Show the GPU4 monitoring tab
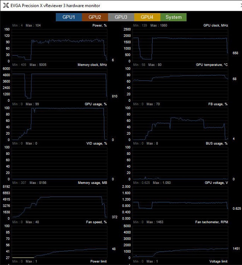This screenshot has height=265, width=242. tap(147, 17)
